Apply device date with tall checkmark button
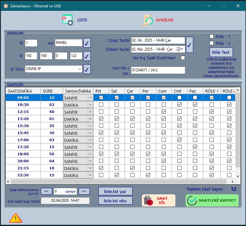 pos(189,45)
